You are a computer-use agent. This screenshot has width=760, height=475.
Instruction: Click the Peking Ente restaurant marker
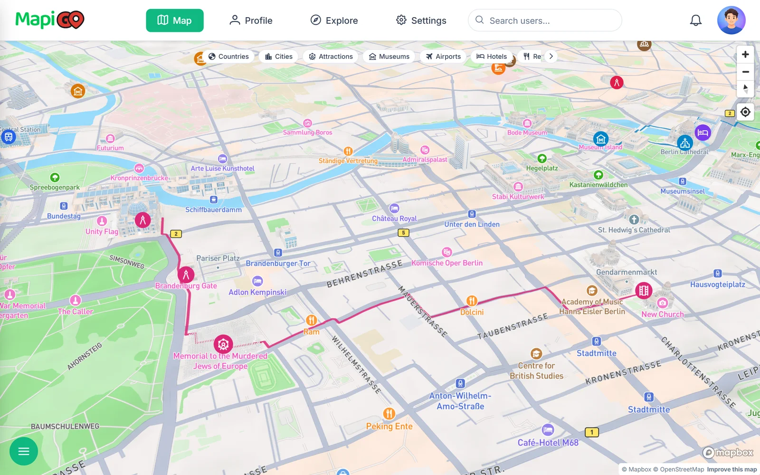click(389, 414)
